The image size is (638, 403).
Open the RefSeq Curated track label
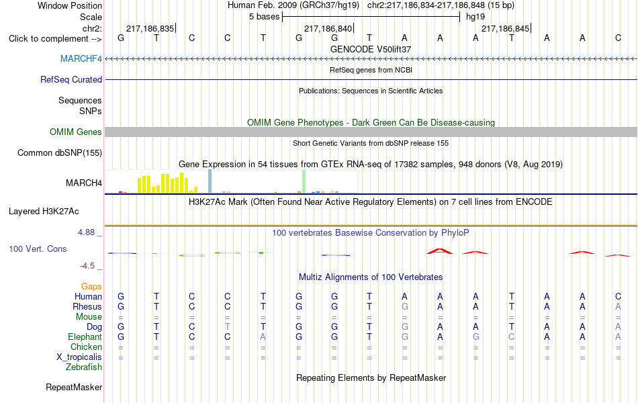(71, 79)
